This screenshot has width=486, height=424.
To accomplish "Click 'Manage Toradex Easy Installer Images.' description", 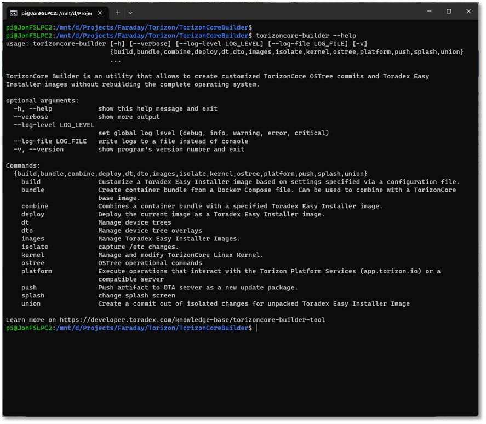I will (x=169, y=239).
